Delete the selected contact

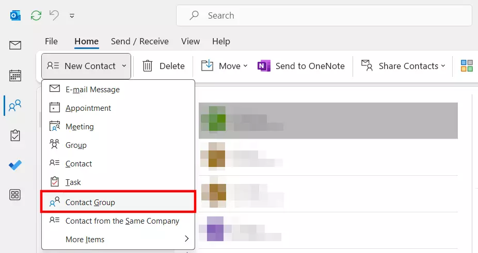tap(164, 66)
